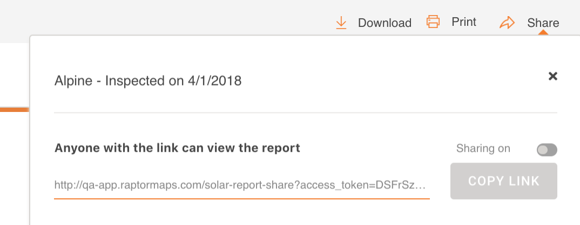
Task: Click the orange pointer triangle under Share
Action: click(x=543, y=32)
